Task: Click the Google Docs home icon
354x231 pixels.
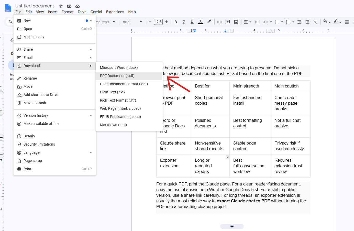Action: [8, 8]
